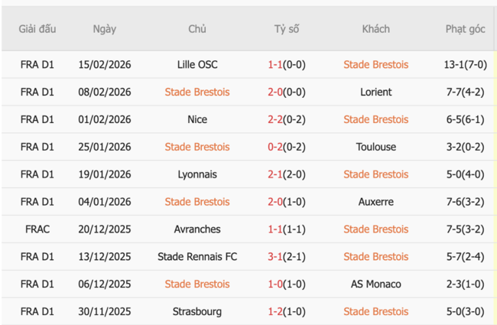Click the FRAC league label

(x=37, y=229)
